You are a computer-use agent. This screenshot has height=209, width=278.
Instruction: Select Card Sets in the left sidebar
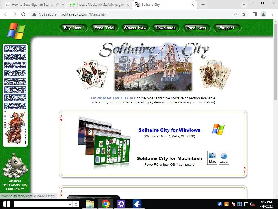[x=15, y=73]
